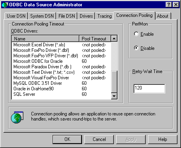Click the driver list scroll up arrow
The width and height of the screenshot is (181, 148).
(x=114, y=38)
